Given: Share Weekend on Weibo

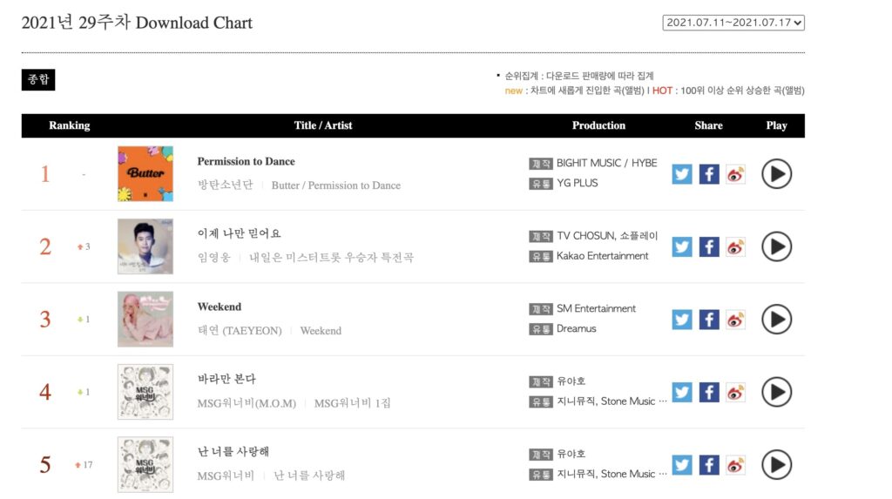Looking at the screenshot, I should pos(735,320).
